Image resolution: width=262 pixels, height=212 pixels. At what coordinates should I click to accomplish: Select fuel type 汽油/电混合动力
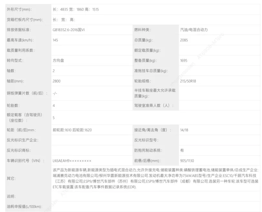[x=194, y=30]
